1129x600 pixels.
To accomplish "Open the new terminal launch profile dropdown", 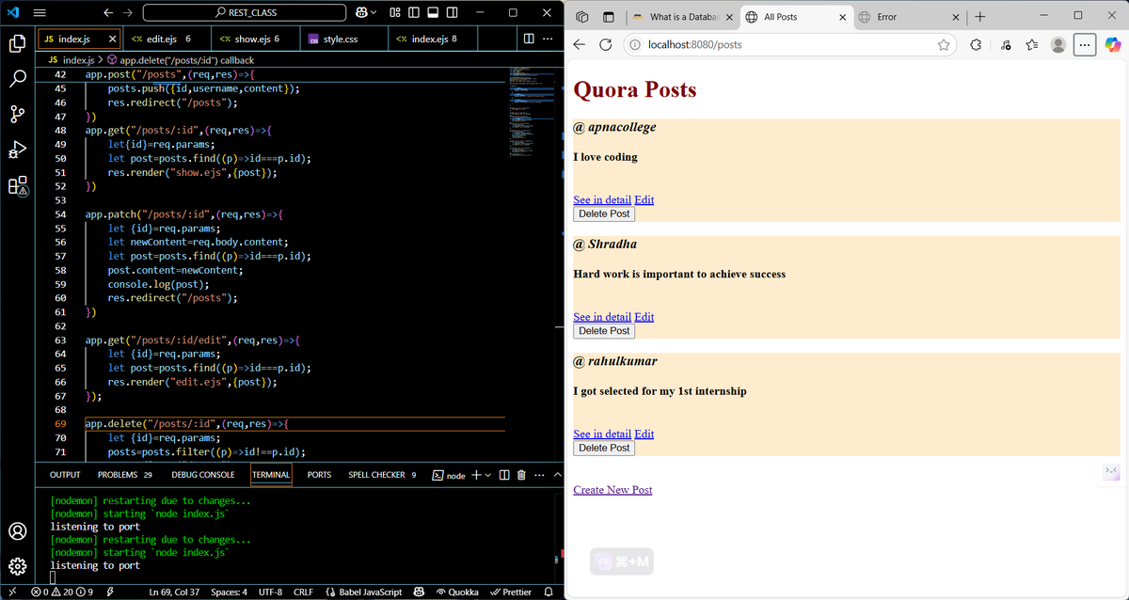I will point(487,475).
